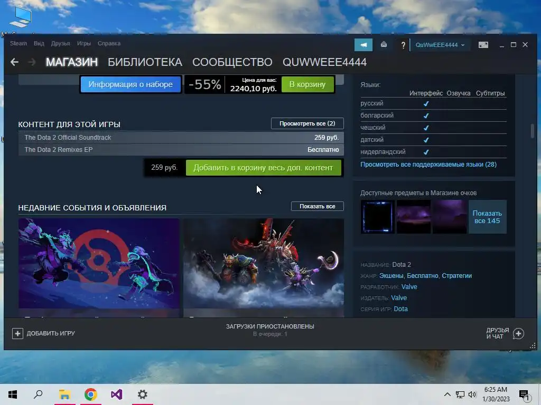
Task: Open second points shop purple sky thumbnail
Action: 413,217
